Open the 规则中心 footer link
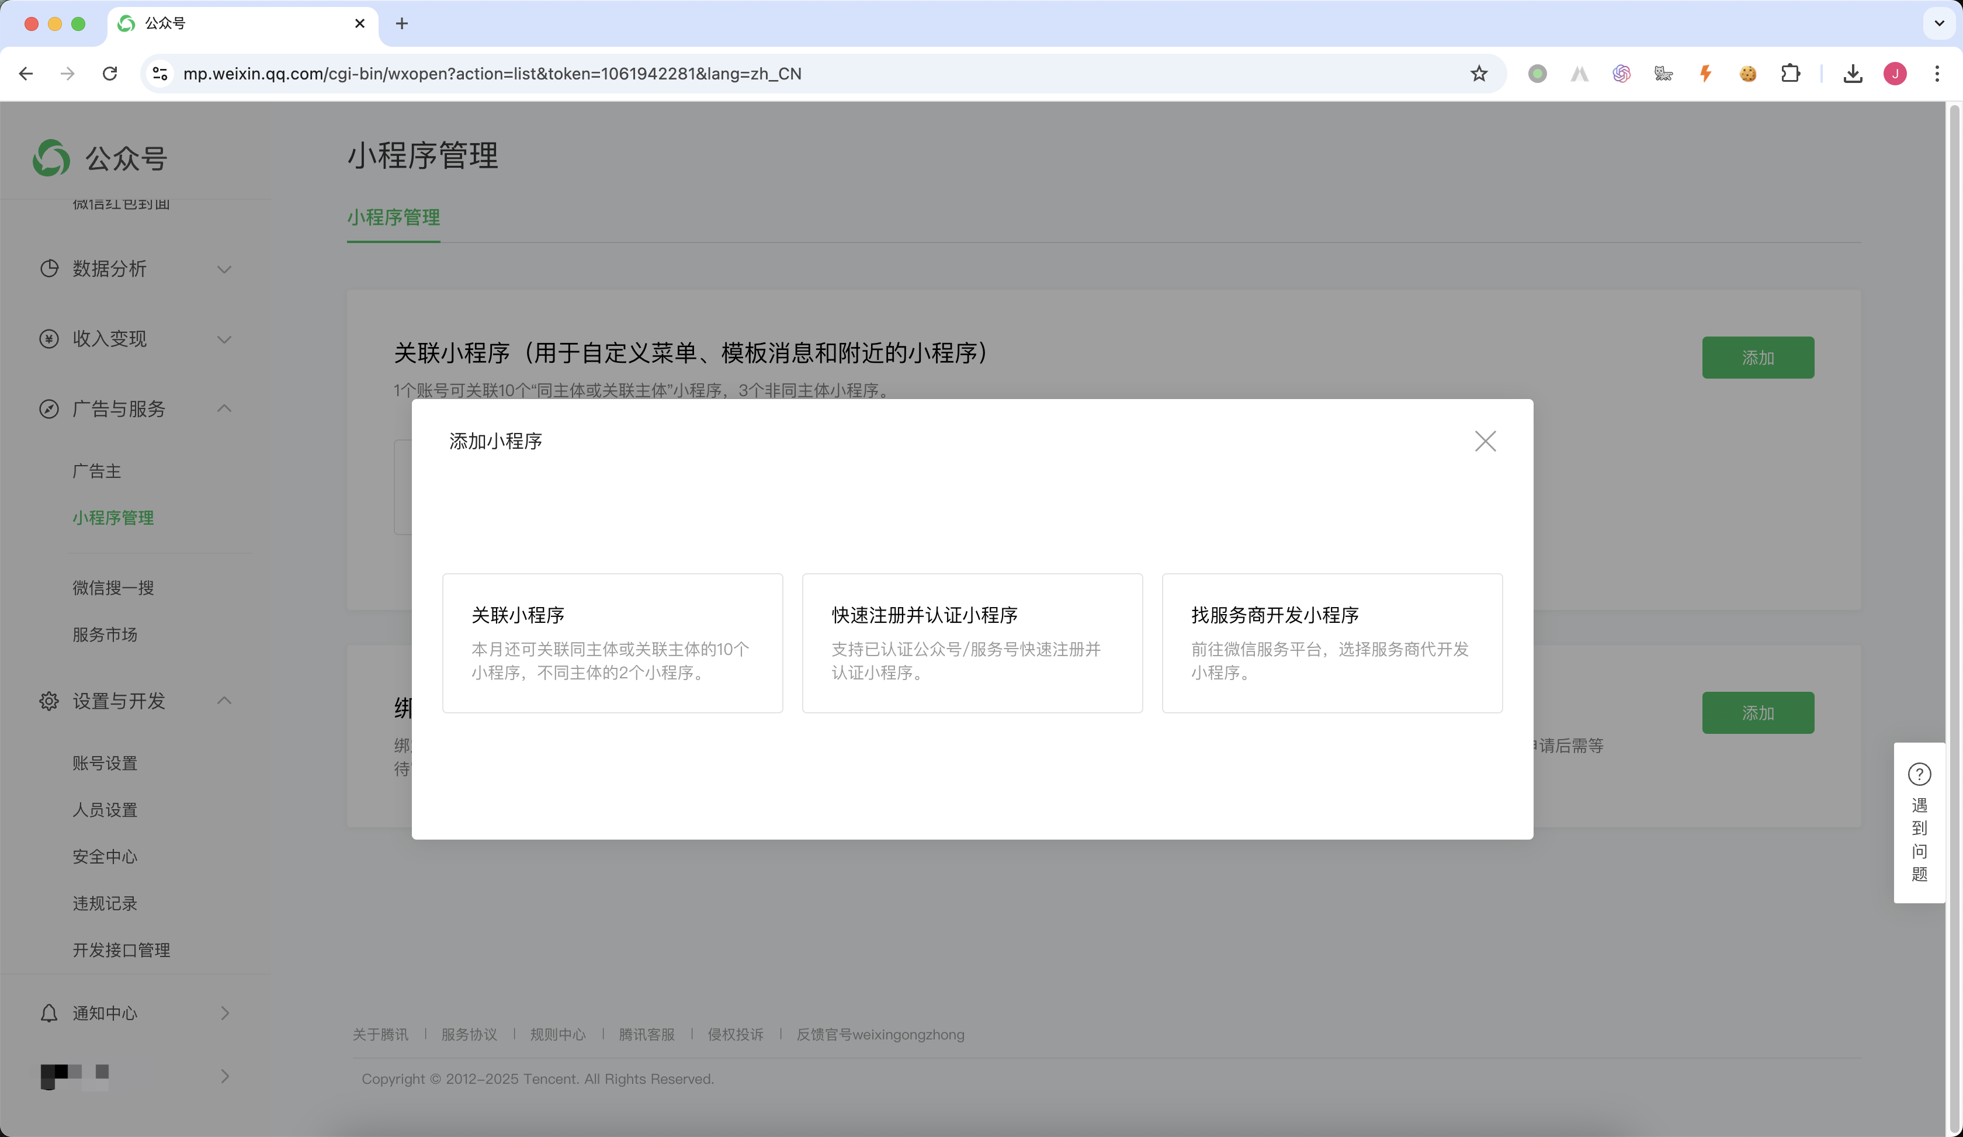1963x1137 pixels. coord(558,1034)
